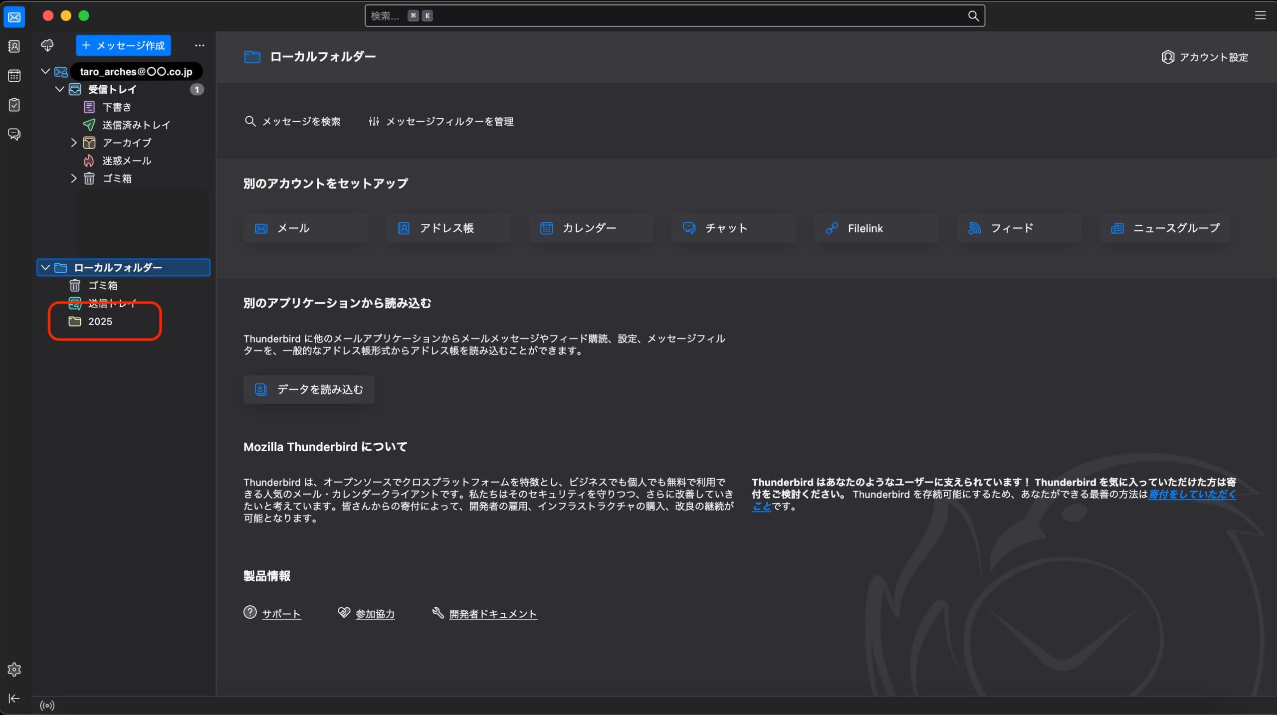The width and height of the screenshot is (1277, 715).
Task: Open the Tasks space icon
Action: [x=14, y=105]
